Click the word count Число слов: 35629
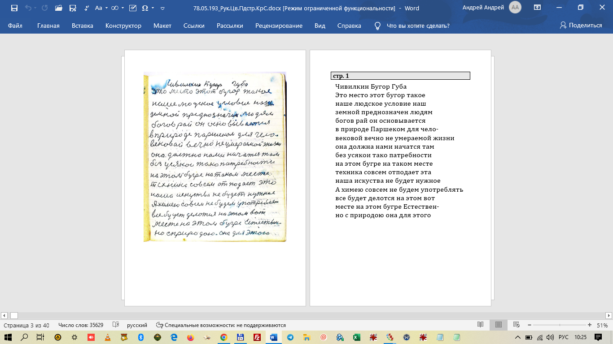613x344 pixels. point(81,325)
